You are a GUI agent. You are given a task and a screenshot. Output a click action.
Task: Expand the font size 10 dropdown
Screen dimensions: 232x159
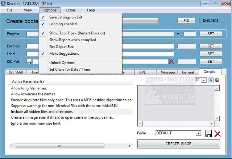point(204,80)
